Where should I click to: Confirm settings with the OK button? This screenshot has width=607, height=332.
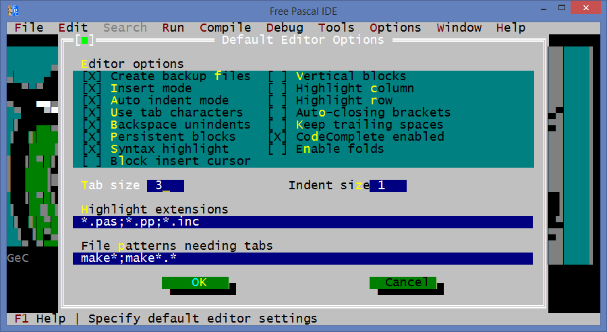click(x=195, y=283)
